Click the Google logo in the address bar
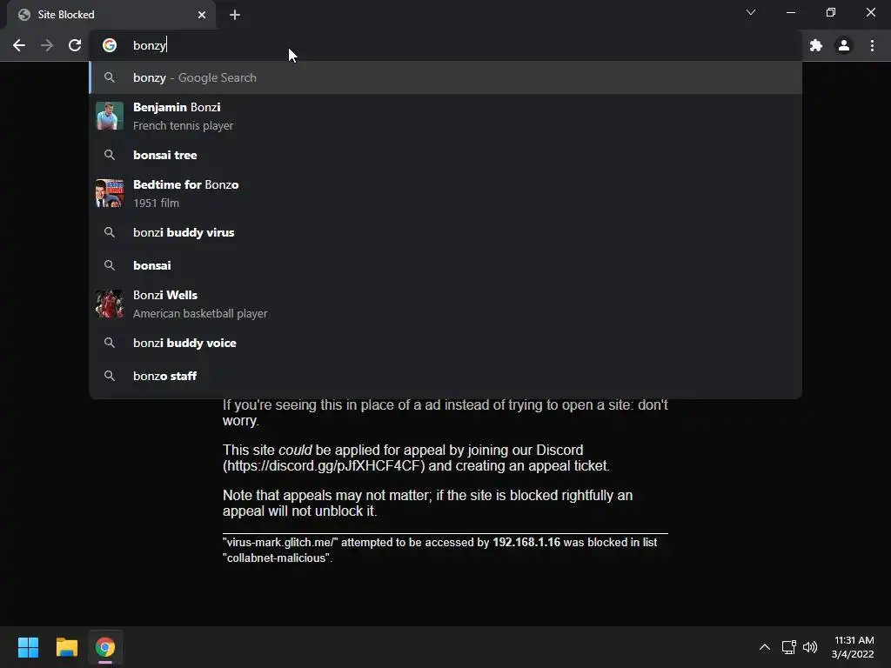This screenshot has height=668, width=891. [110, 45]
